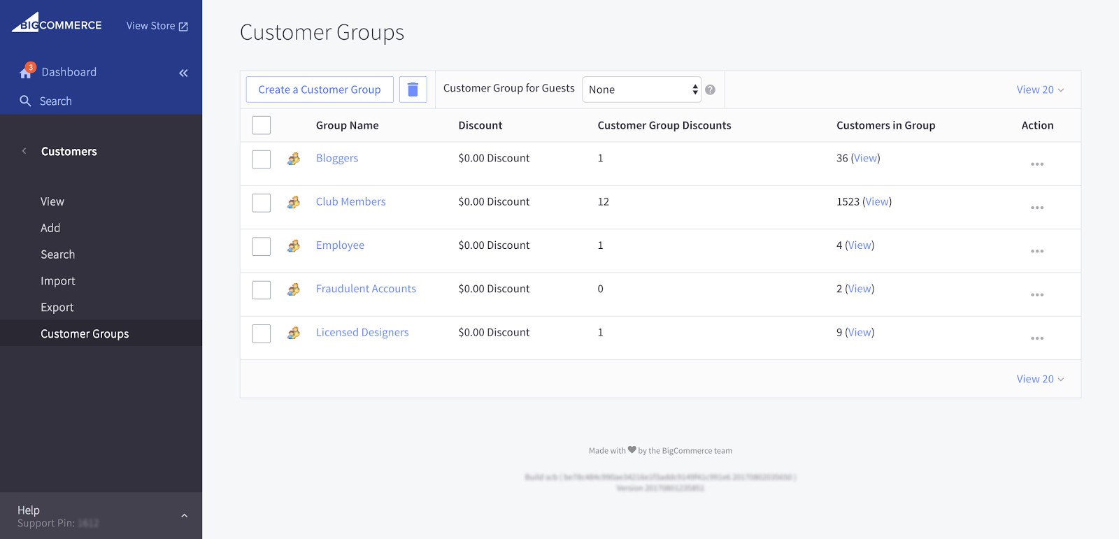Collapse the sidebar with double-chevron icon

183,73
